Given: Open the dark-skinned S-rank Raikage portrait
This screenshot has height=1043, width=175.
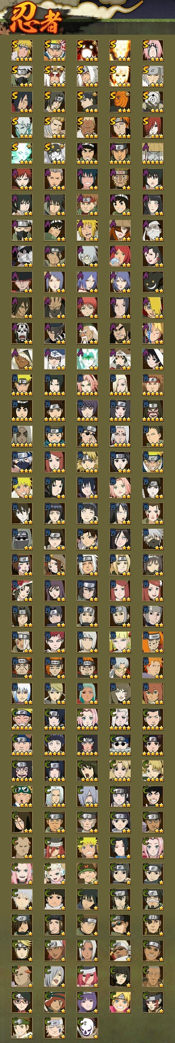Looking at the screenshot, I should pyautogui.click(x=87, y=128).
